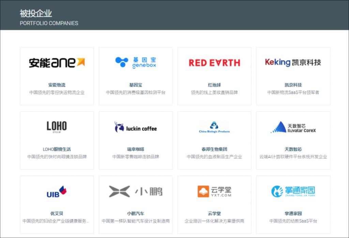Click description 中国领先的消费级基因检测平台

(136, 92)
